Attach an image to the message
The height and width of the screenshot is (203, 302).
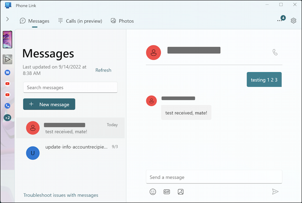(181, 192)
